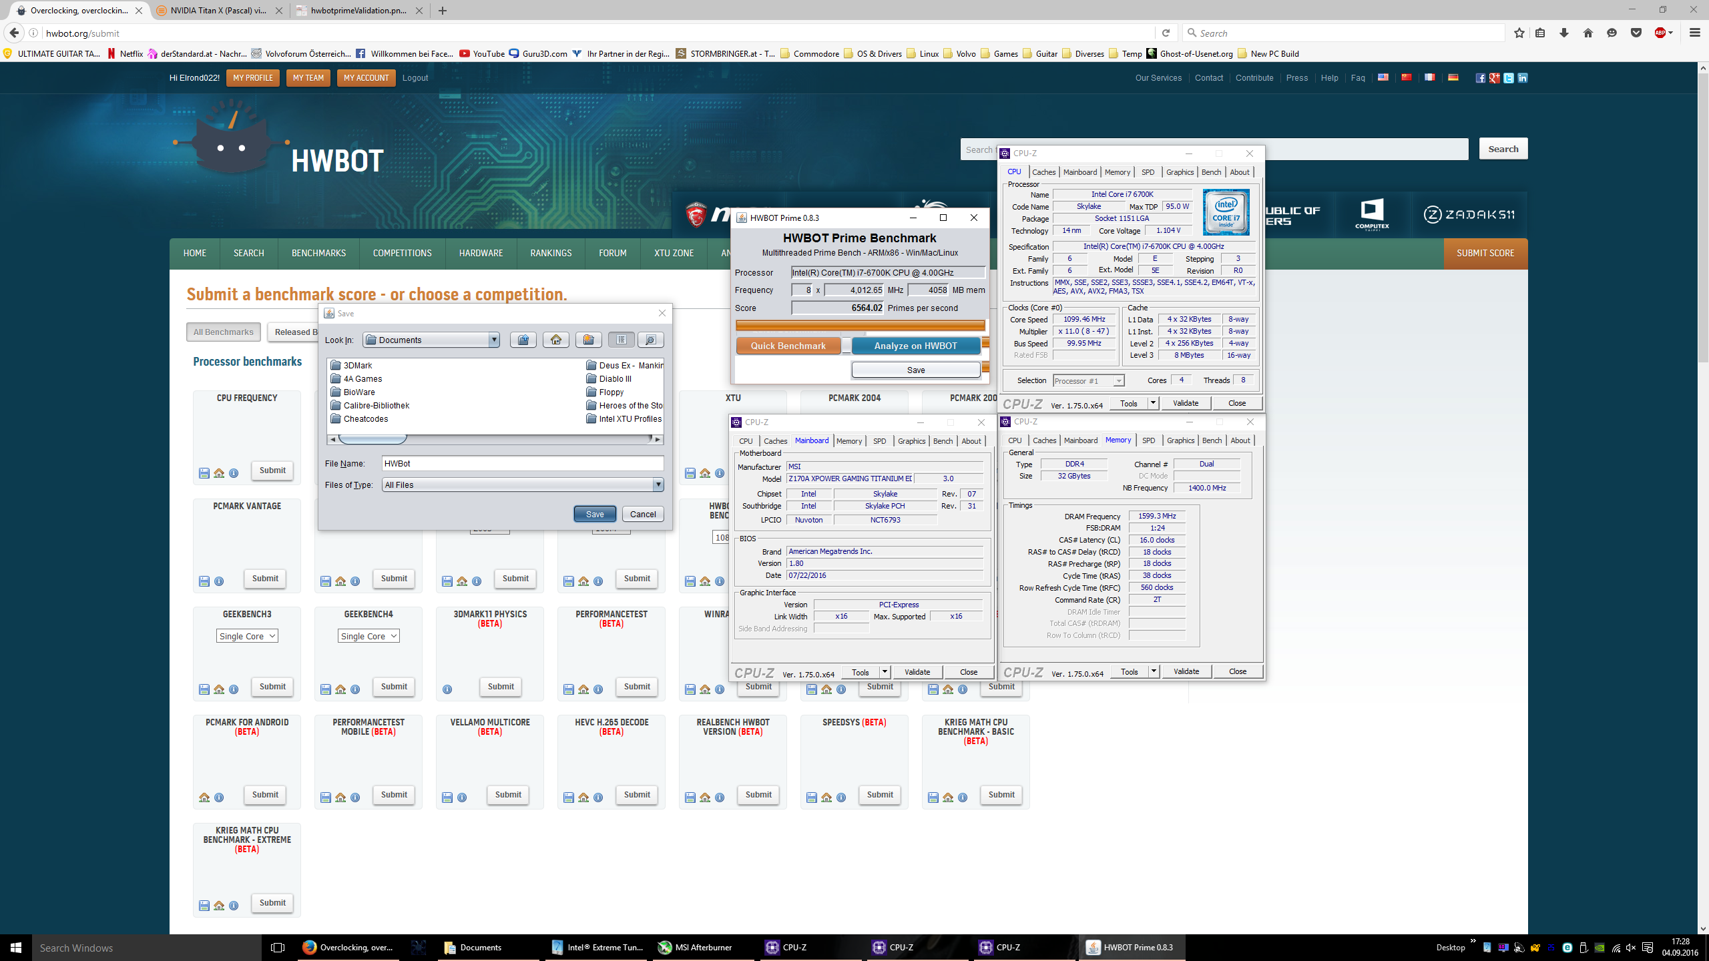1709x961 pixels.
Task: Switch Save dialog to details view
Action: [650, 340]
